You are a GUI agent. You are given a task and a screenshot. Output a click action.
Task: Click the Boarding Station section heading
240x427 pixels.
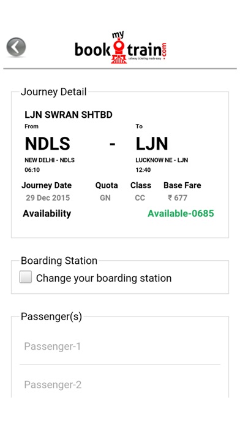59,261
